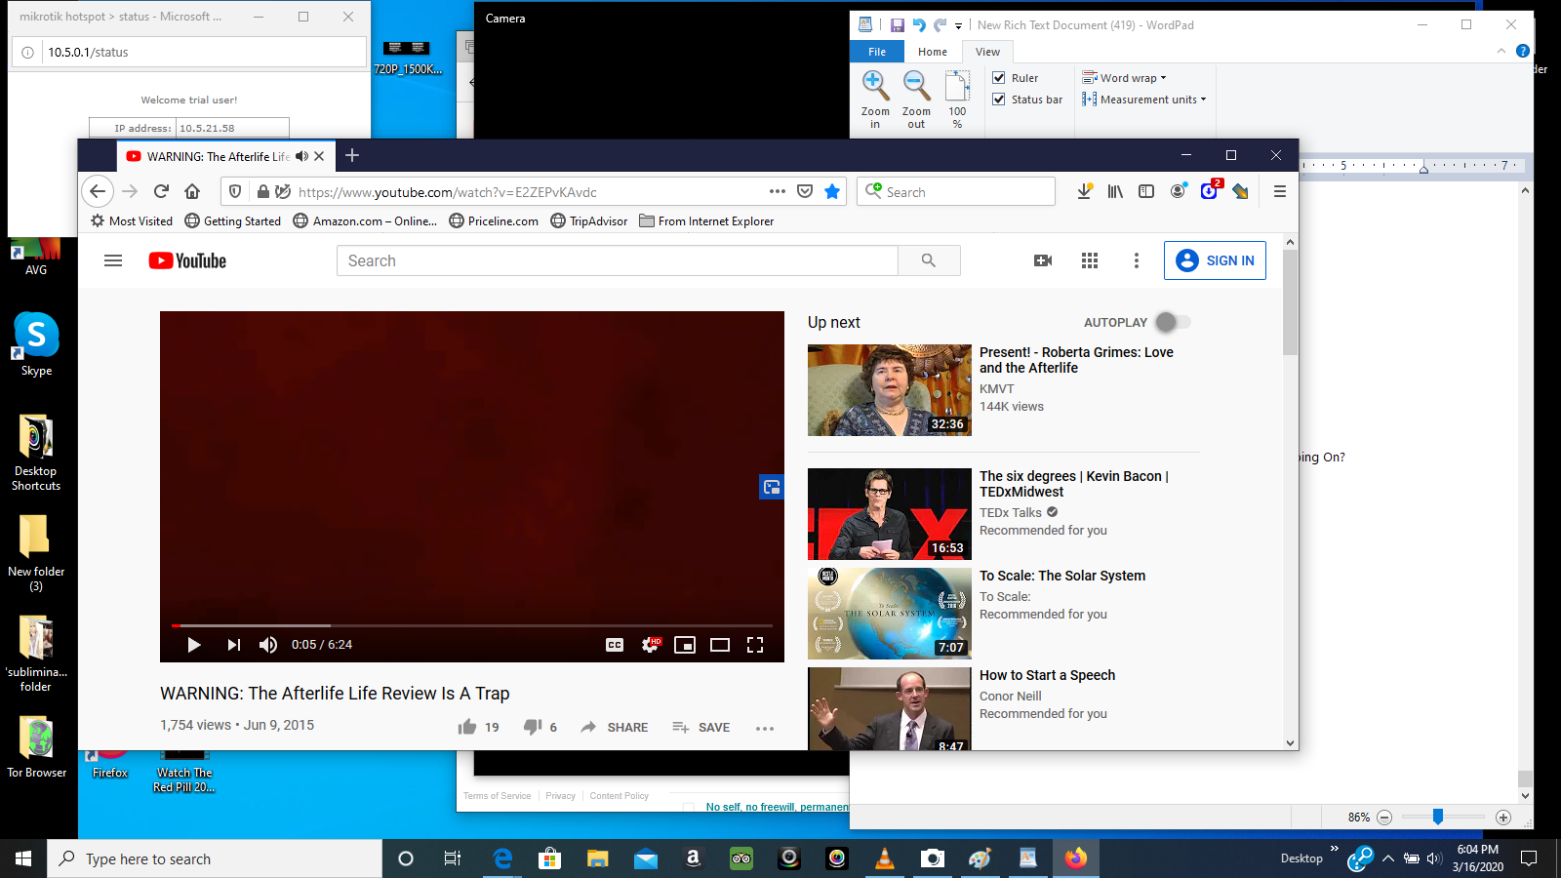Open WordPad quick access toolbar dropdown
Image resolution: width=1561 pixels, height=878 pixels.
(x=958, y=25)
